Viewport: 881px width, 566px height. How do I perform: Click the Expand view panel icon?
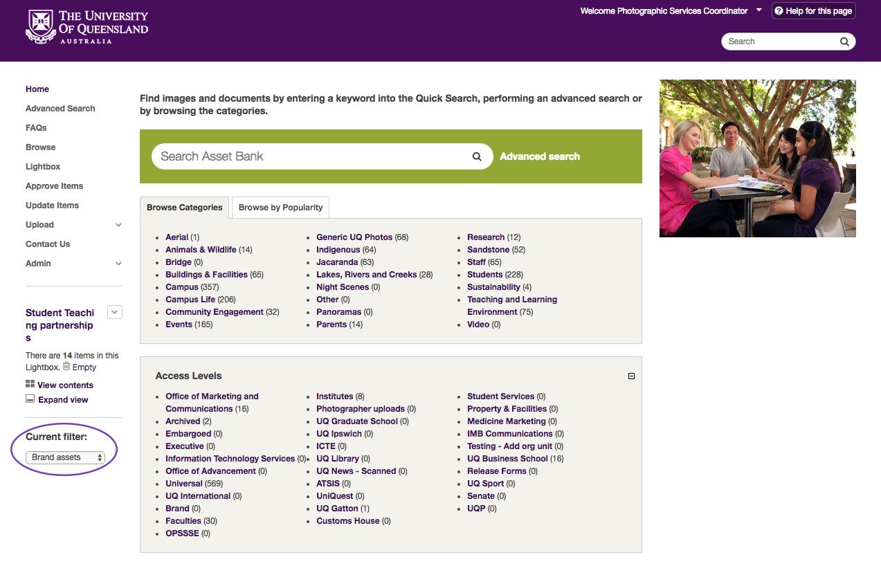(x=30, y=399)
